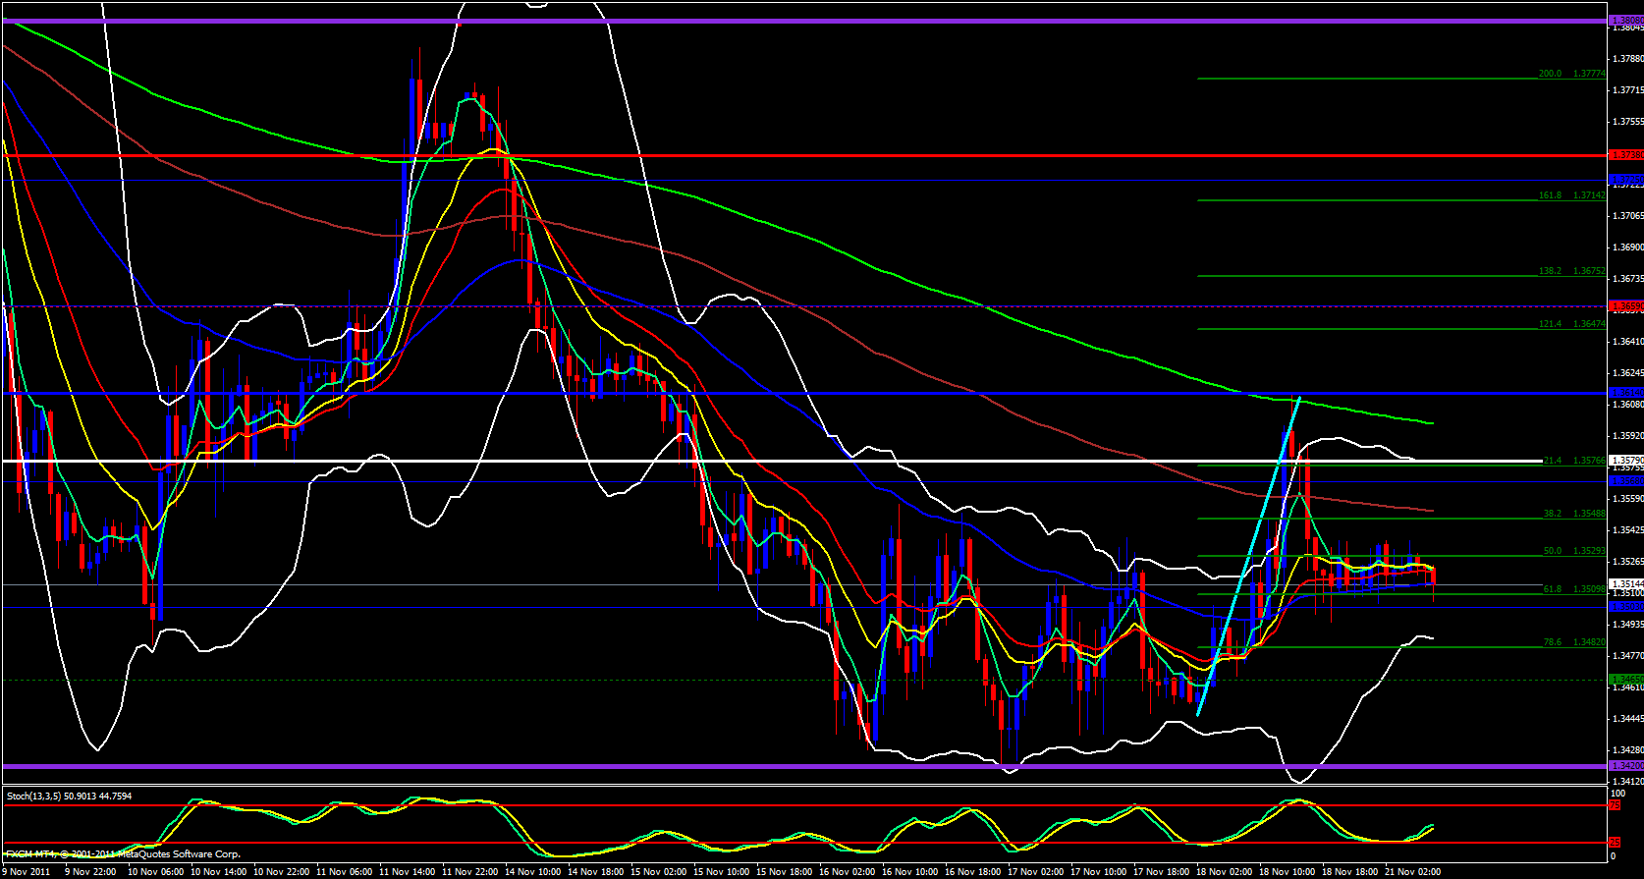Click the 1.3579 white line price tag

[x=1625, y=460]
